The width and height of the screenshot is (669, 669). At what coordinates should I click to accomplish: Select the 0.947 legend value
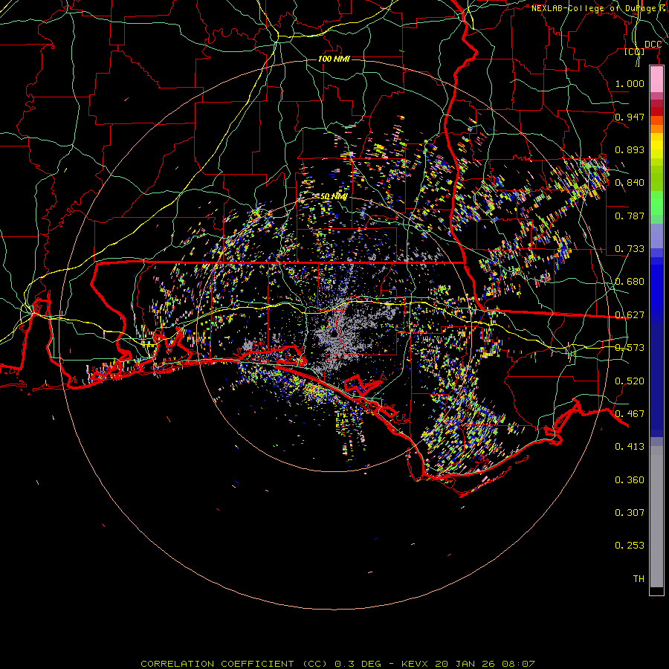pyautogui.click(x=630, y=117)
